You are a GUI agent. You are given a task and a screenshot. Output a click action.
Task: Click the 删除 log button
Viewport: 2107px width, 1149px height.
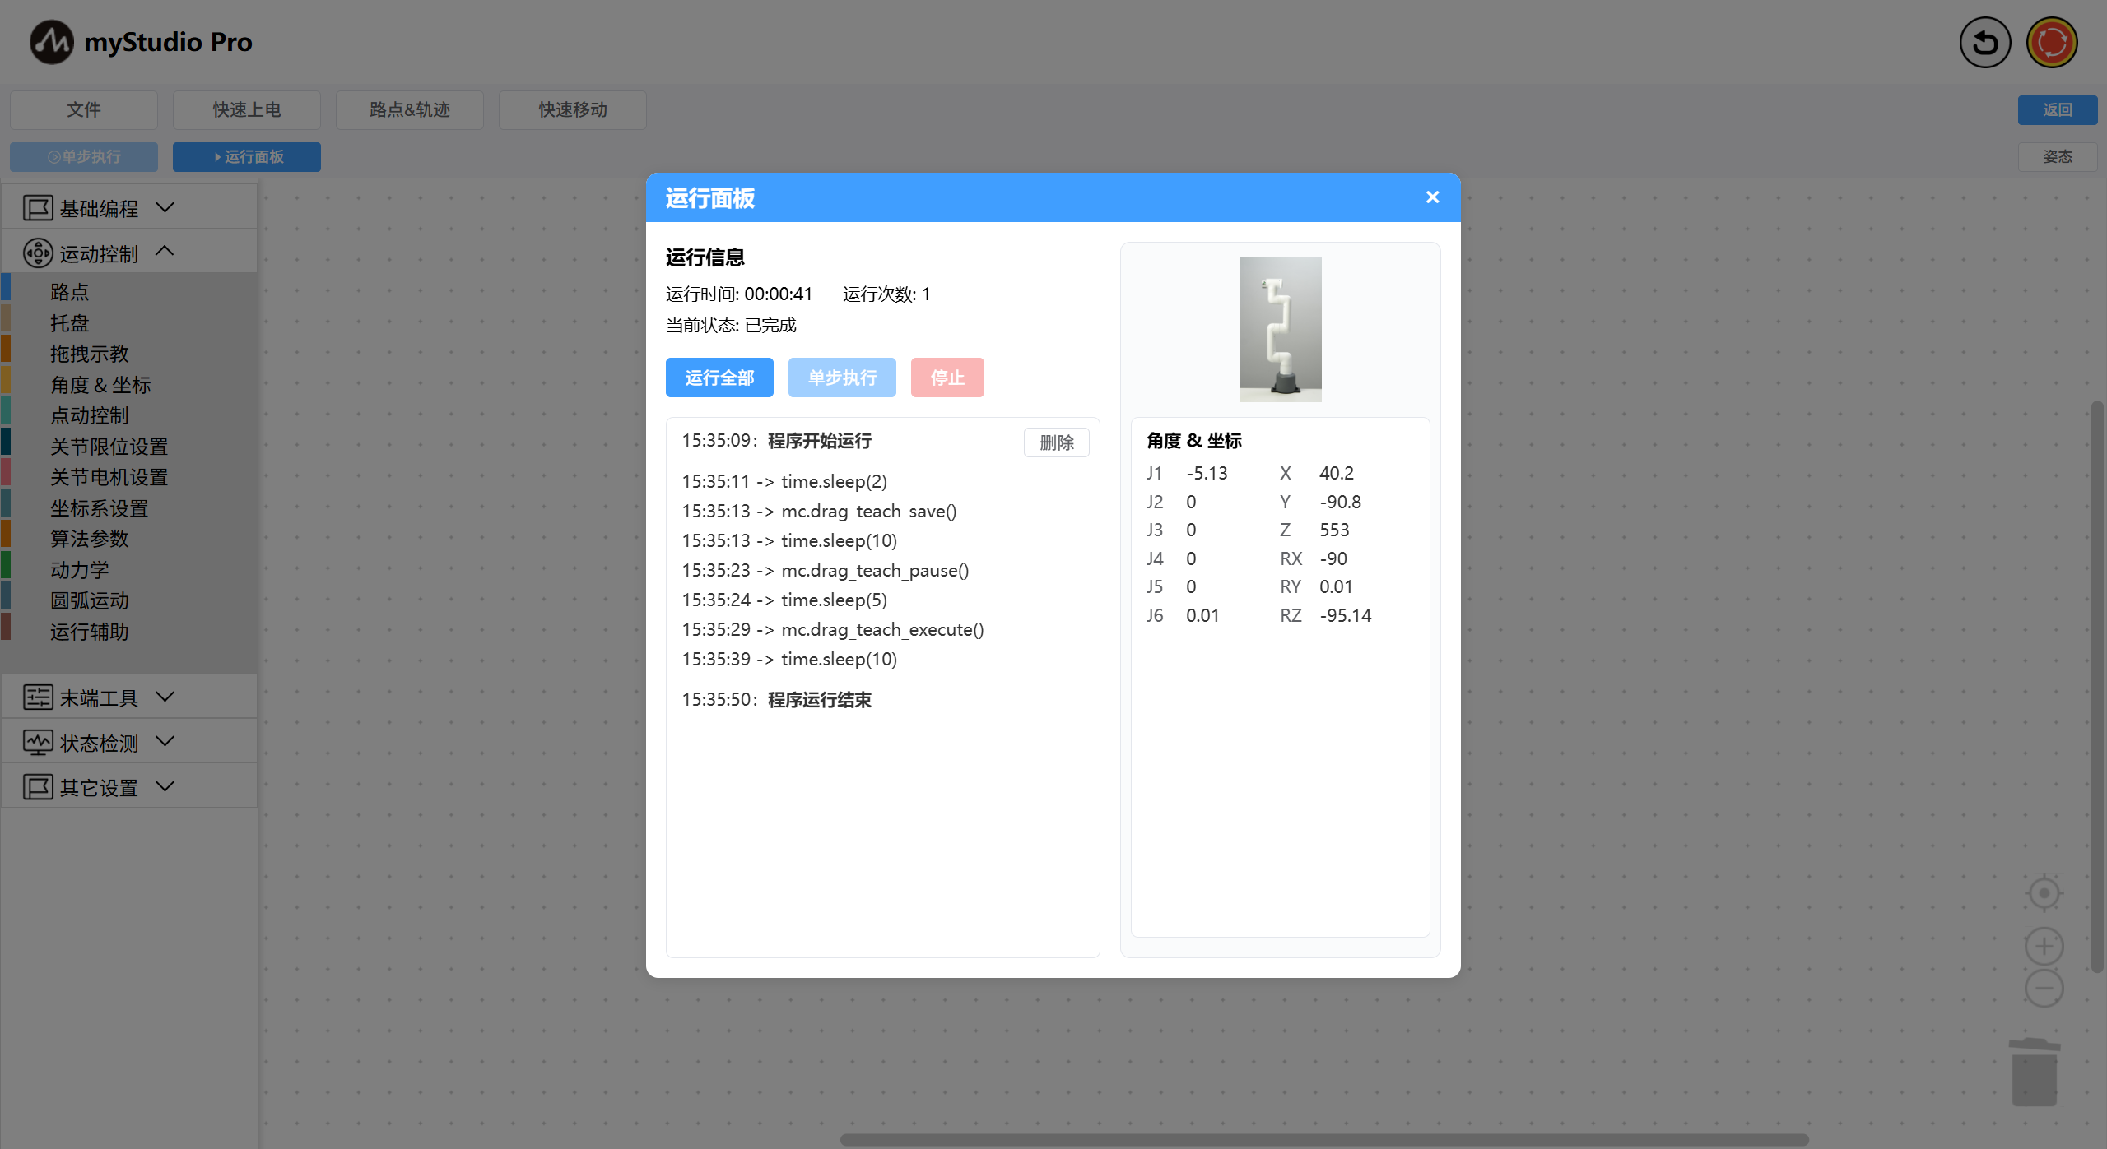click(x=1056, y=442)
